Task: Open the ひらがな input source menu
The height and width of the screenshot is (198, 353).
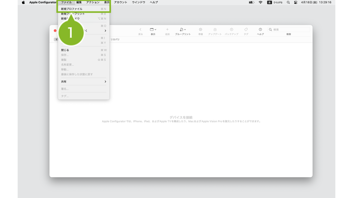Action: (275, 2)
